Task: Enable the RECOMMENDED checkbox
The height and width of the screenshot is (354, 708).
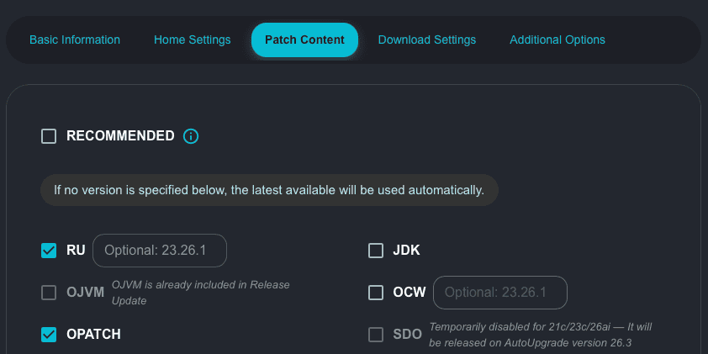Action: tap(49, 136)
